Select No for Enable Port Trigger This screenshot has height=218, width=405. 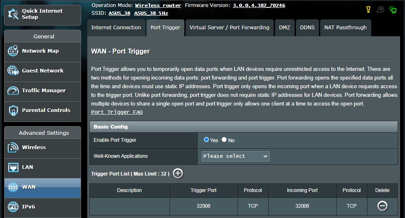(224, 140)
